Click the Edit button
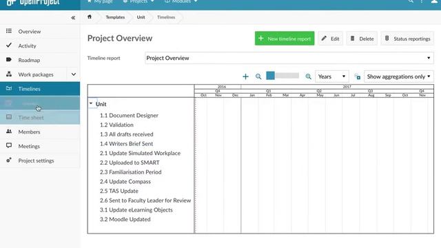This screenshot has width=441, height=248. tap(331, 39)
